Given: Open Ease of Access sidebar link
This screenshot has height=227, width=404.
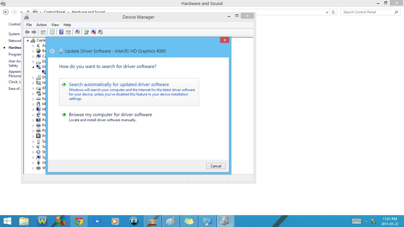Looking at the screenshot, I should tap(15, 89).
